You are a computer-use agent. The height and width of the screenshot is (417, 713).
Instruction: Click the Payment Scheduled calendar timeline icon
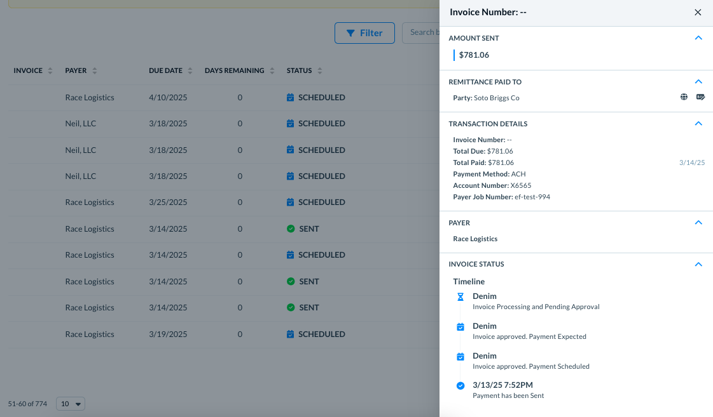pyautogui.click(x=460, y=357)
